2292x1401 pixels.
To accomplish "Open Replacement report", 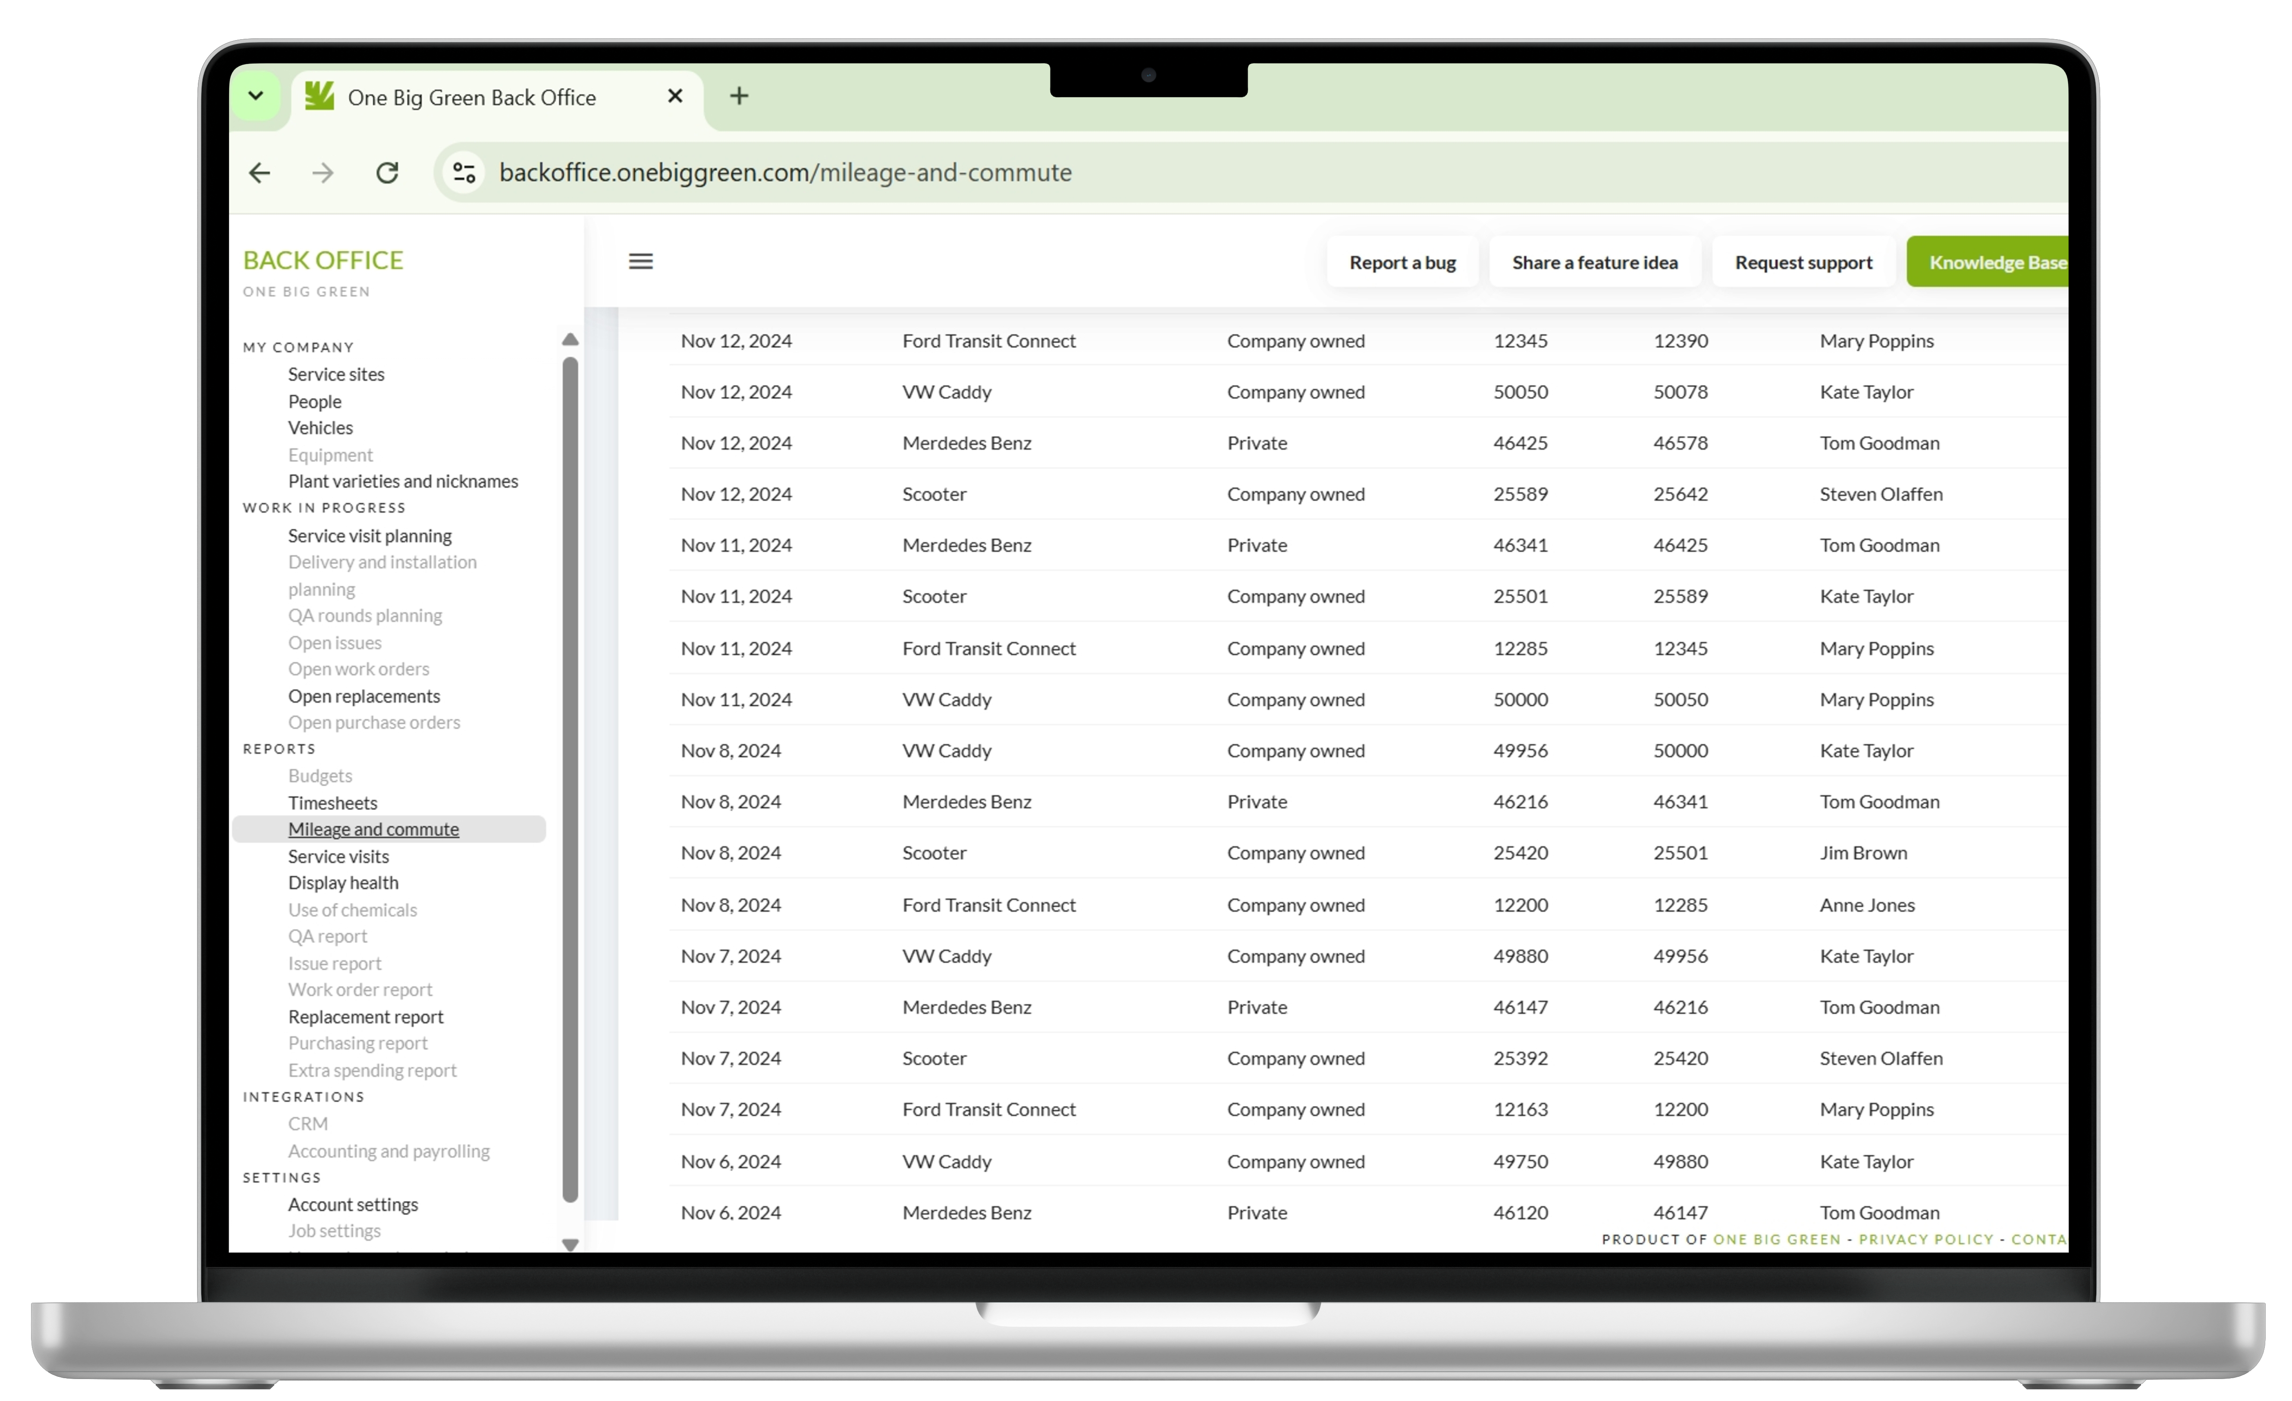I will (366, 1017).
